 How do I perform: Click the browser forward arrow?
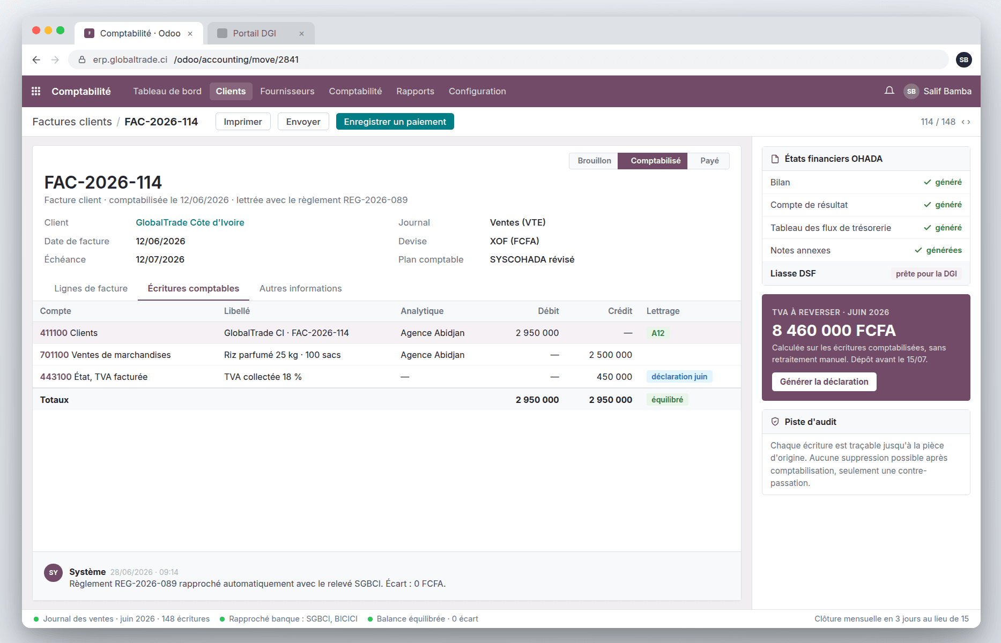(x=55, y=59)
